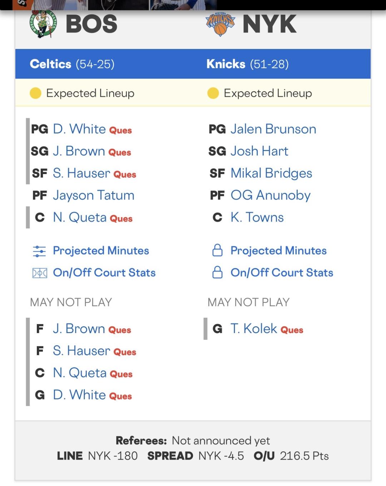The height and width of the screenshot is (486, 386).
Task: Click the Celtics on/off court icon
Action: point(39,273)
